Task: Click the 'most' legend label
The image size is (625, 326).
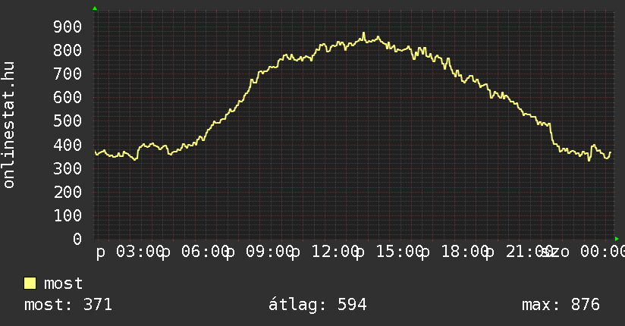Action: [x=64, y=284]
